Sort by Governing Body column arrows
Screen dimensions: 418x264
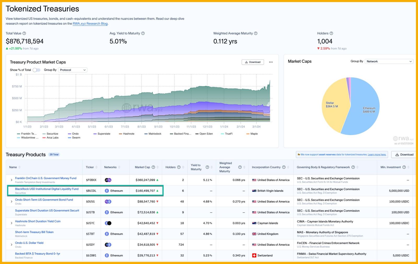pos(357,167)
